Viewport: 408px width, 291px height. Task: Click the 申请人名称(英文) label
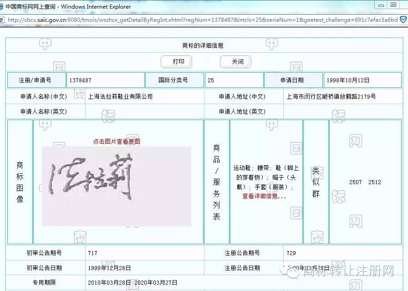[x=44, y=111]
